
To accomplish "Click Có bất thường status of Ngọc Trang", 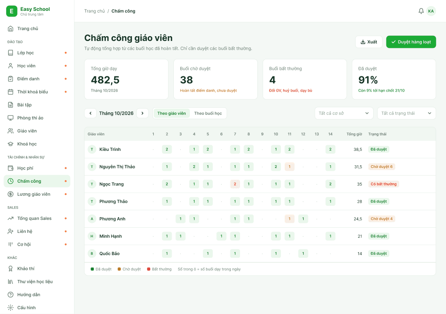I will (x=383, y=184).
